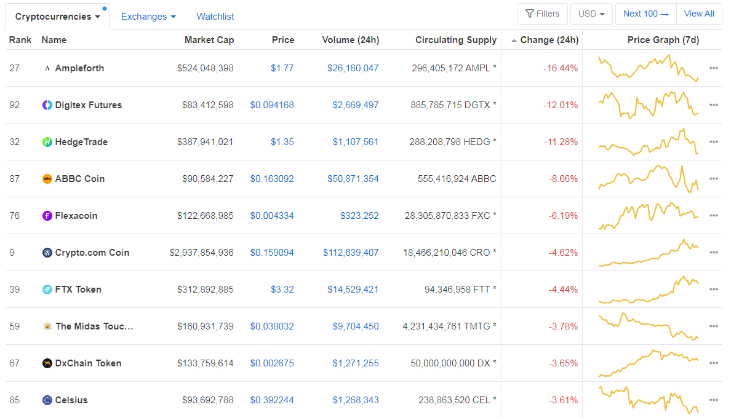Viewport: 731px width, 418px height.
Task: Click Crypto.com Coin market cap $2,937,854,936
Action: pos(201,253)
